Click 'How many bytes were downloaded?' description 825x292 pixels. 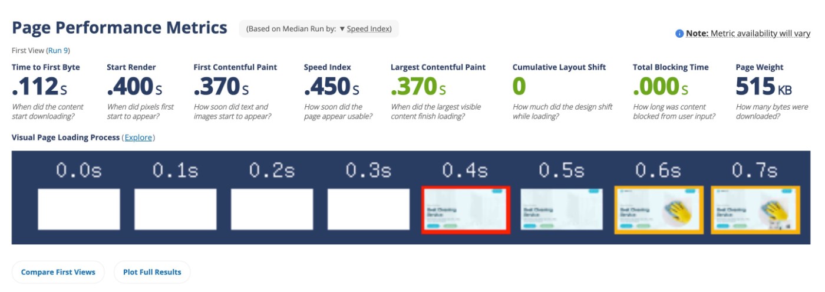point(772,111)
